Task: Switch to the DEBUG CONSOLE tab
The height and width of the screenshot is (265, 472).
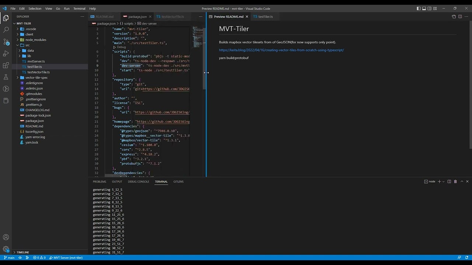Action: [139, 181]
